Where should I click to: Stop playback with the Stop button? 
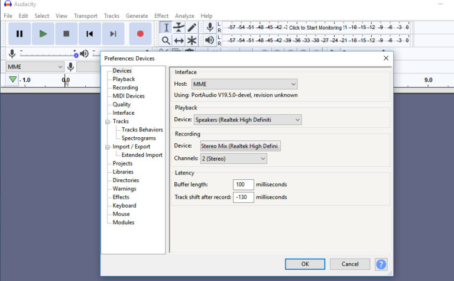point(66,34)
